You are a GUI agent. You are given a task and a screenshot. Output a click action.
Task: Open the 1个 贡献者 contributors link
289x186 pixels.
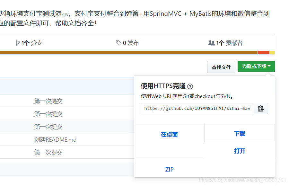[x=225, y=43]
